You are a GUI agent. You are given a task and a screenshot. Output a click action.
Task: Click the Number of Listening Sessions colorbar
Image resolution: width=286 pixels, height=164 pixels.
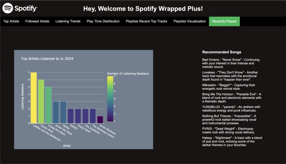[110, 99]
